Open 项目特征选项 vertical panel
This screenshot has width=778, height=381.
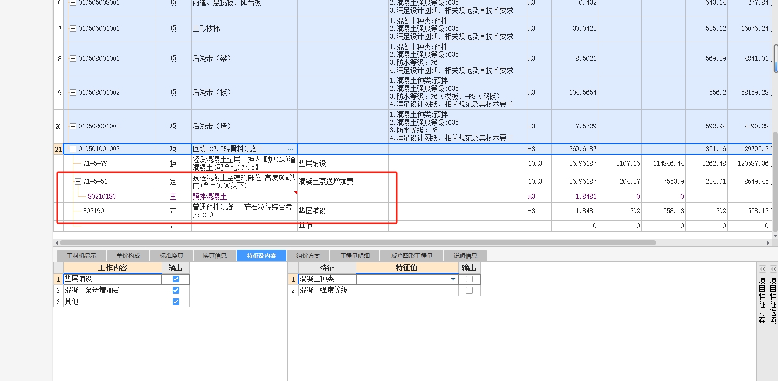pos(773,301)
